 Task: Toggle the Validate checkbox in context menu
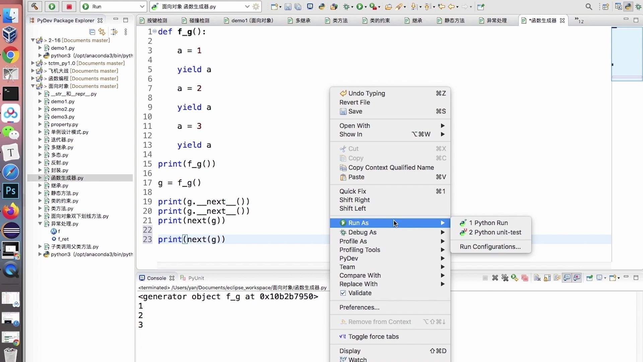(x=343, y=293)
